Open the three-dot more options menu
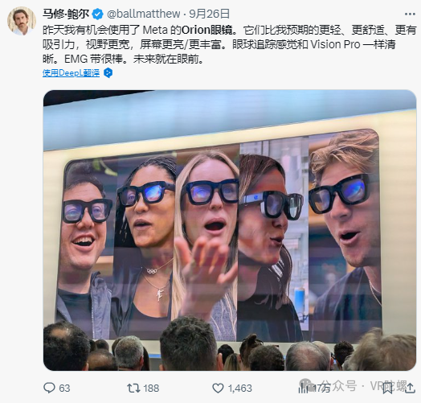This screenshot has height=403, width=421. pyautogui.click(x=410, y=14)
